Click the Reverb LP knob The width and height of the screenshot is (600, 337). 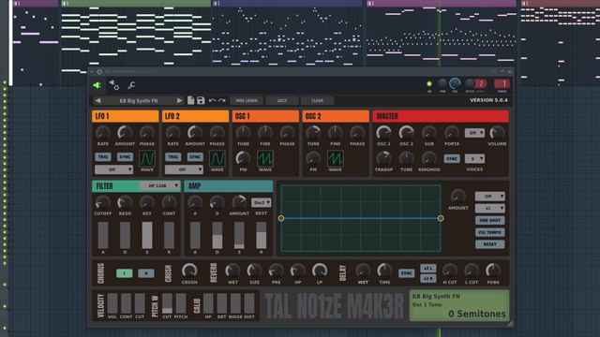click(320, 271)
